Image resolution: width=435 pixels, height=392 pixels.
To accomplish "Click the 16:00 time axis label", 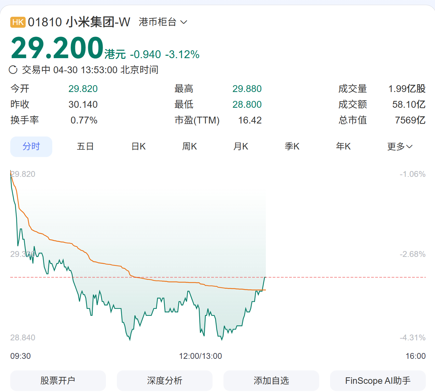I will (x=416, y=356).
